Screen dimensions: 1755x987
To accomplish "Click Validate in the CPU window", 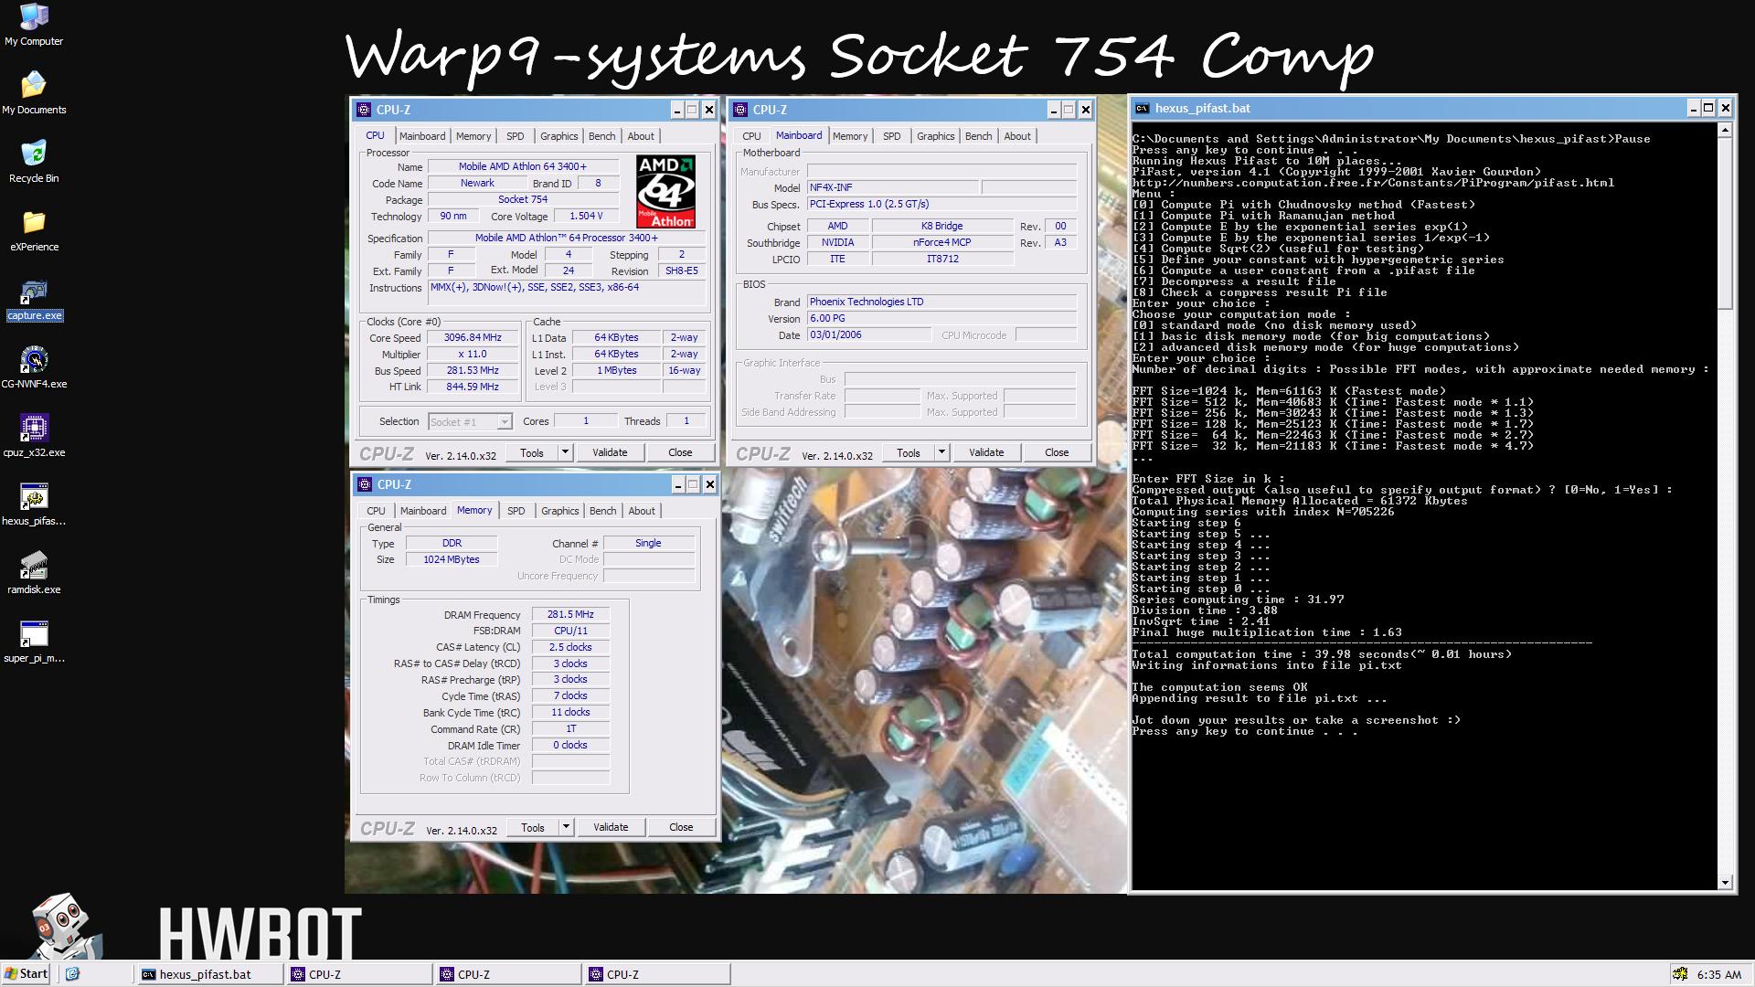I will click(x=610, y=452).
